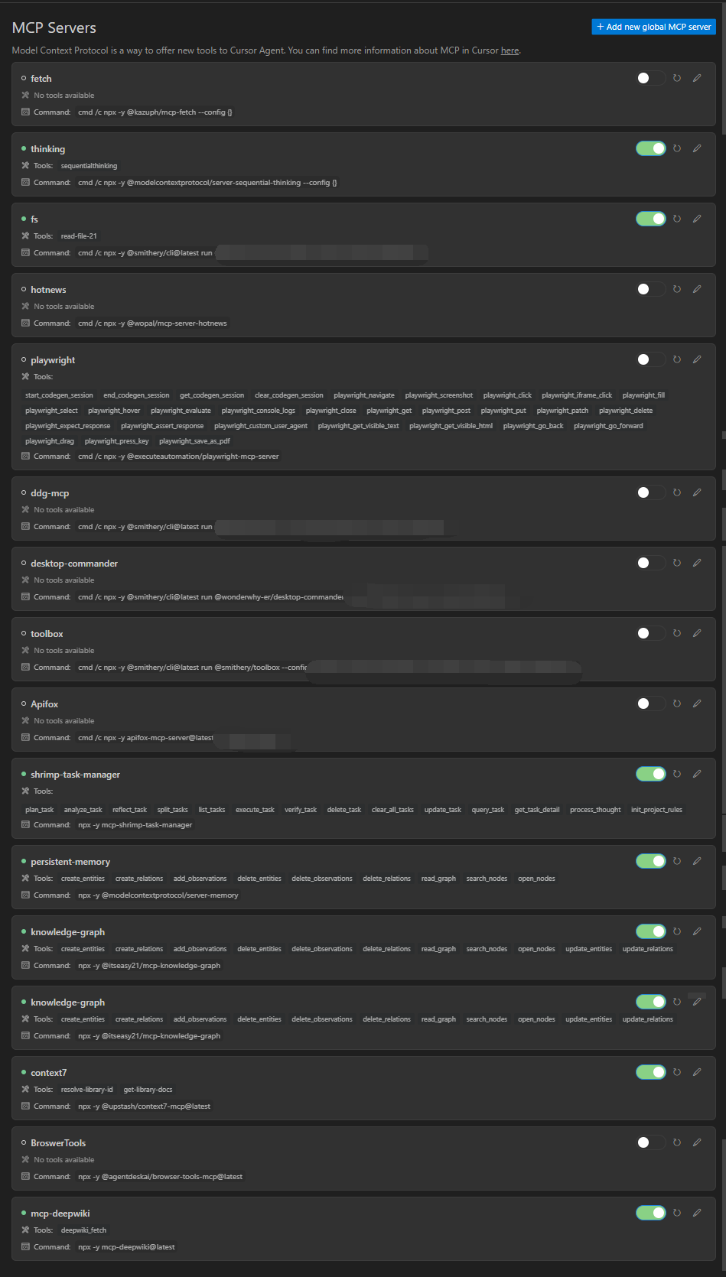Edit the thinking server configuration
The height and width of the screenshot is (1277, 726).
pyautogui.click(x=697, y=148)
